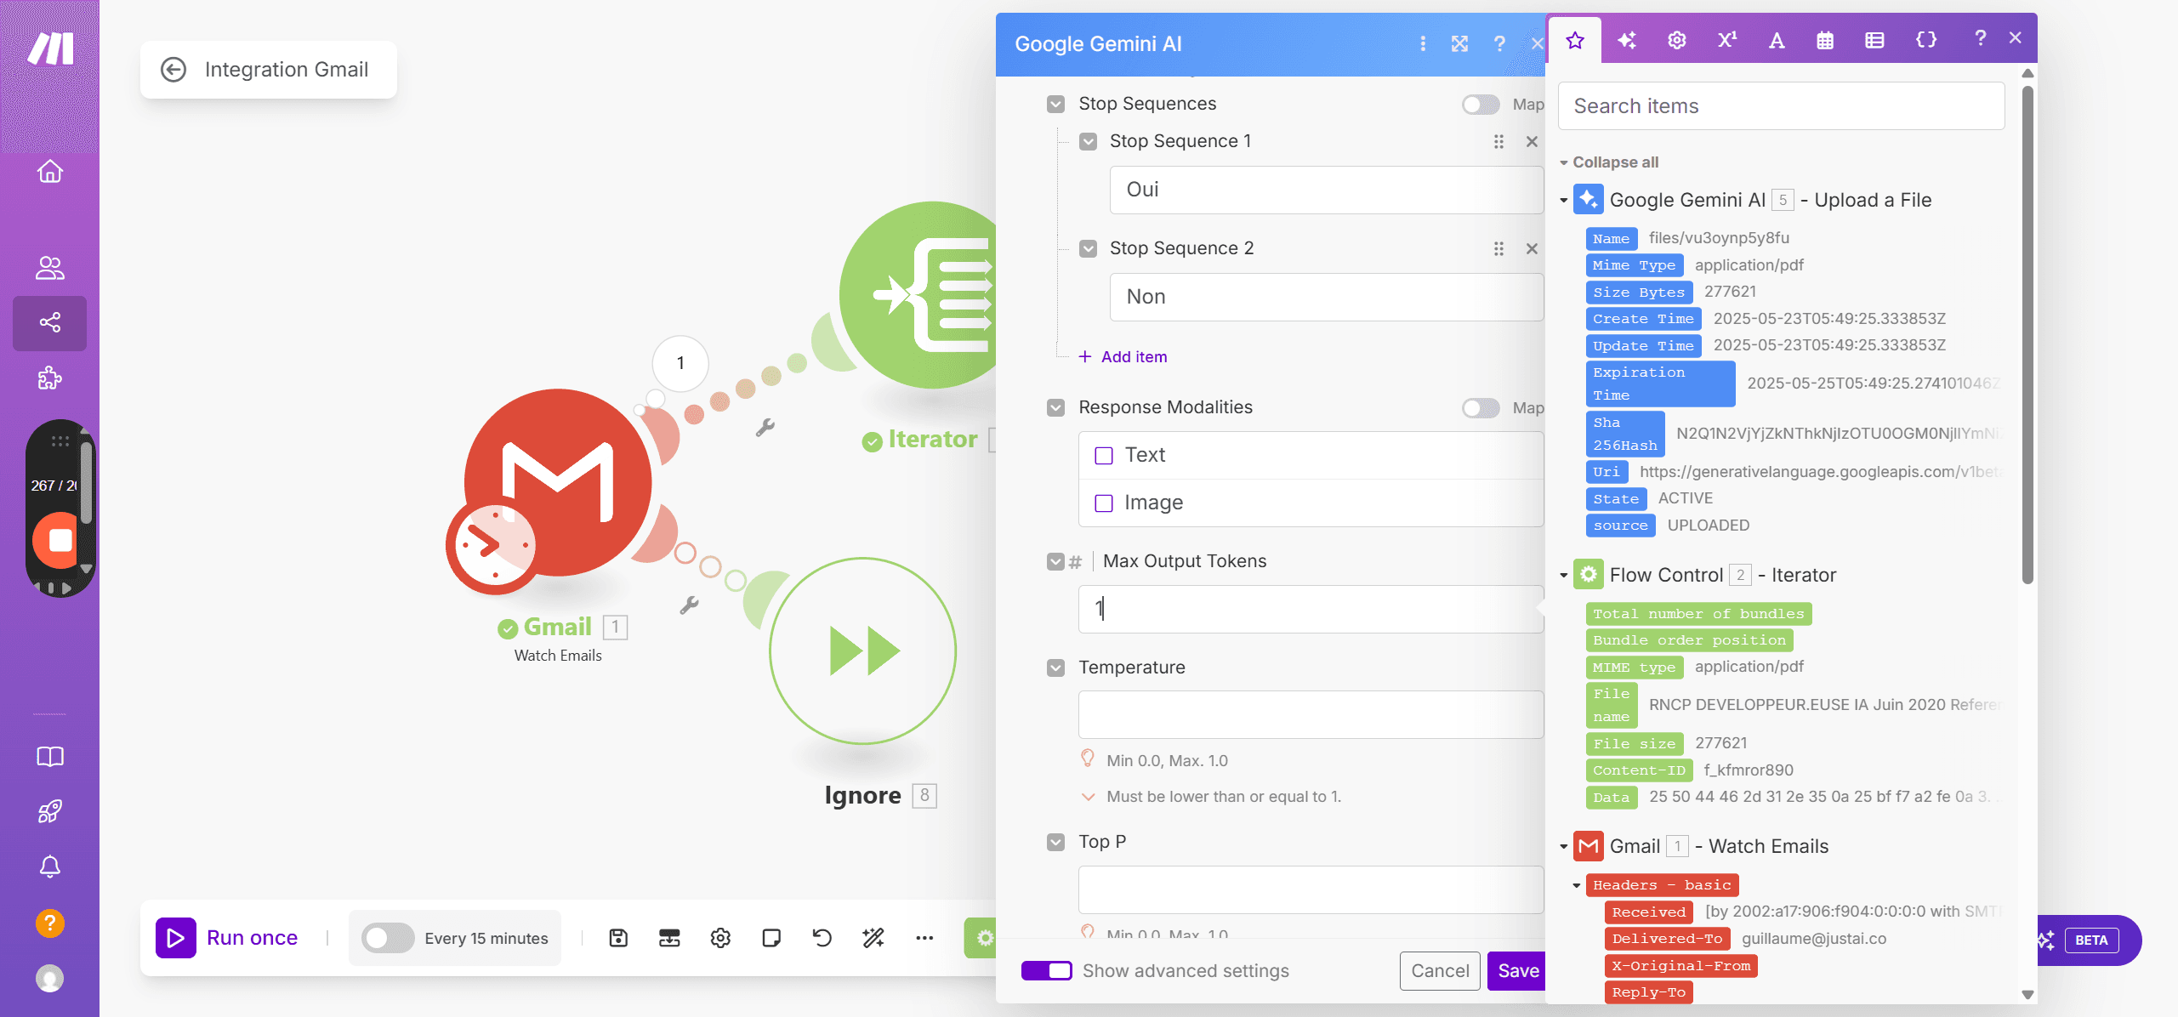Select the Ignore module on canvas
Image resolution: width=2178 pixels, height=1017 pixels.
(x=863, y=651)
